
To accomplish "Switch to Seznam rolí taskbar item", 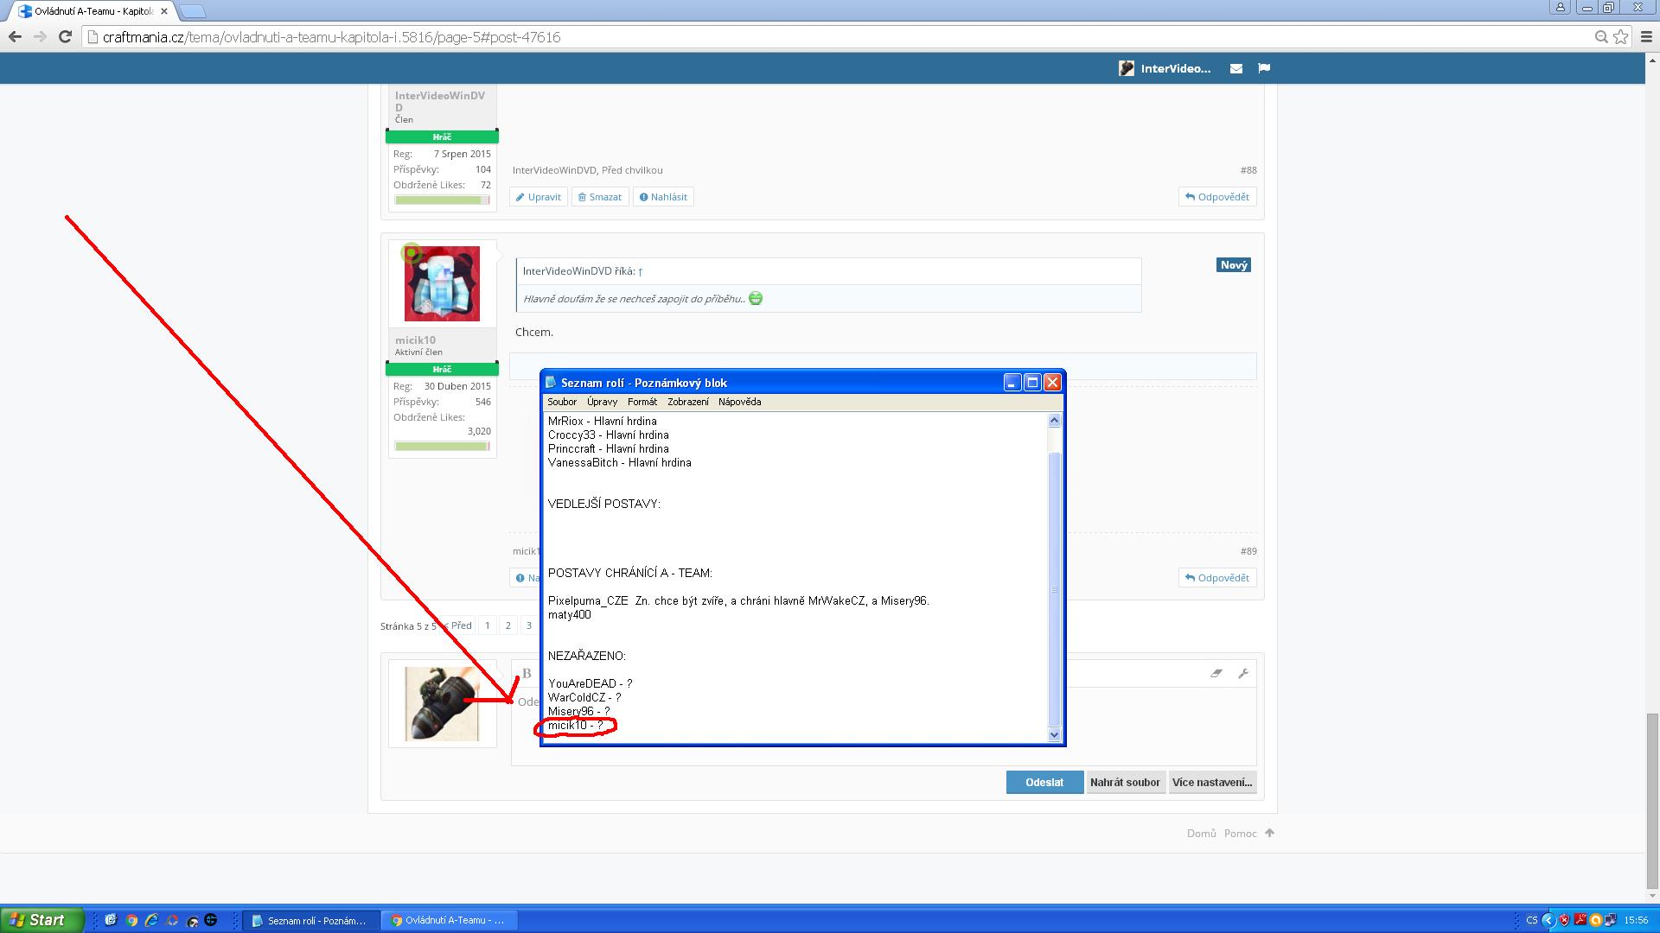I will (x=310, y=920).
